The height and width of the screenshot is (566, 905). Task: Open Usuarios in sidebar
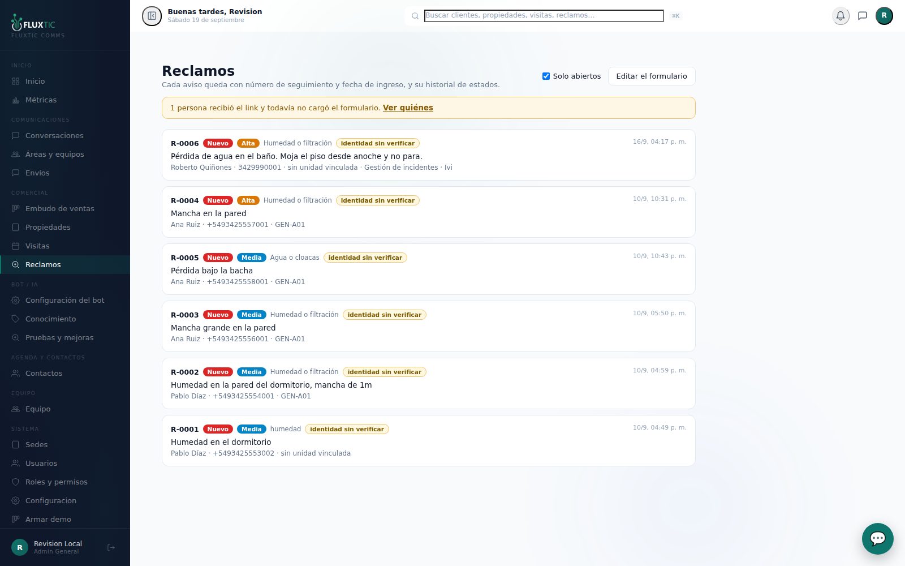[x=65, y=464]
